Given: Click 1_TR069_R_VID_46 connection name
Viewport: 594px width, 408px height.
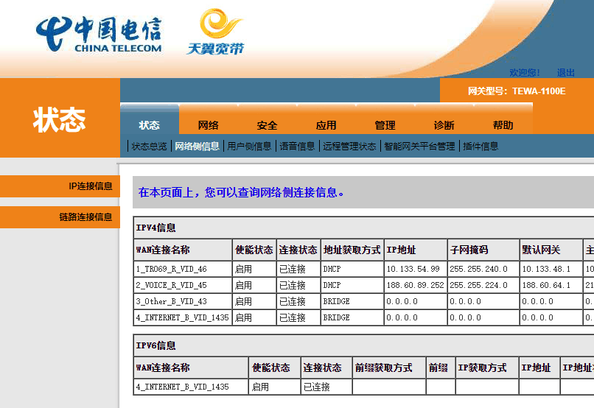Looking at the screenshot, I should pyautogui.click(x=171, y=269).
